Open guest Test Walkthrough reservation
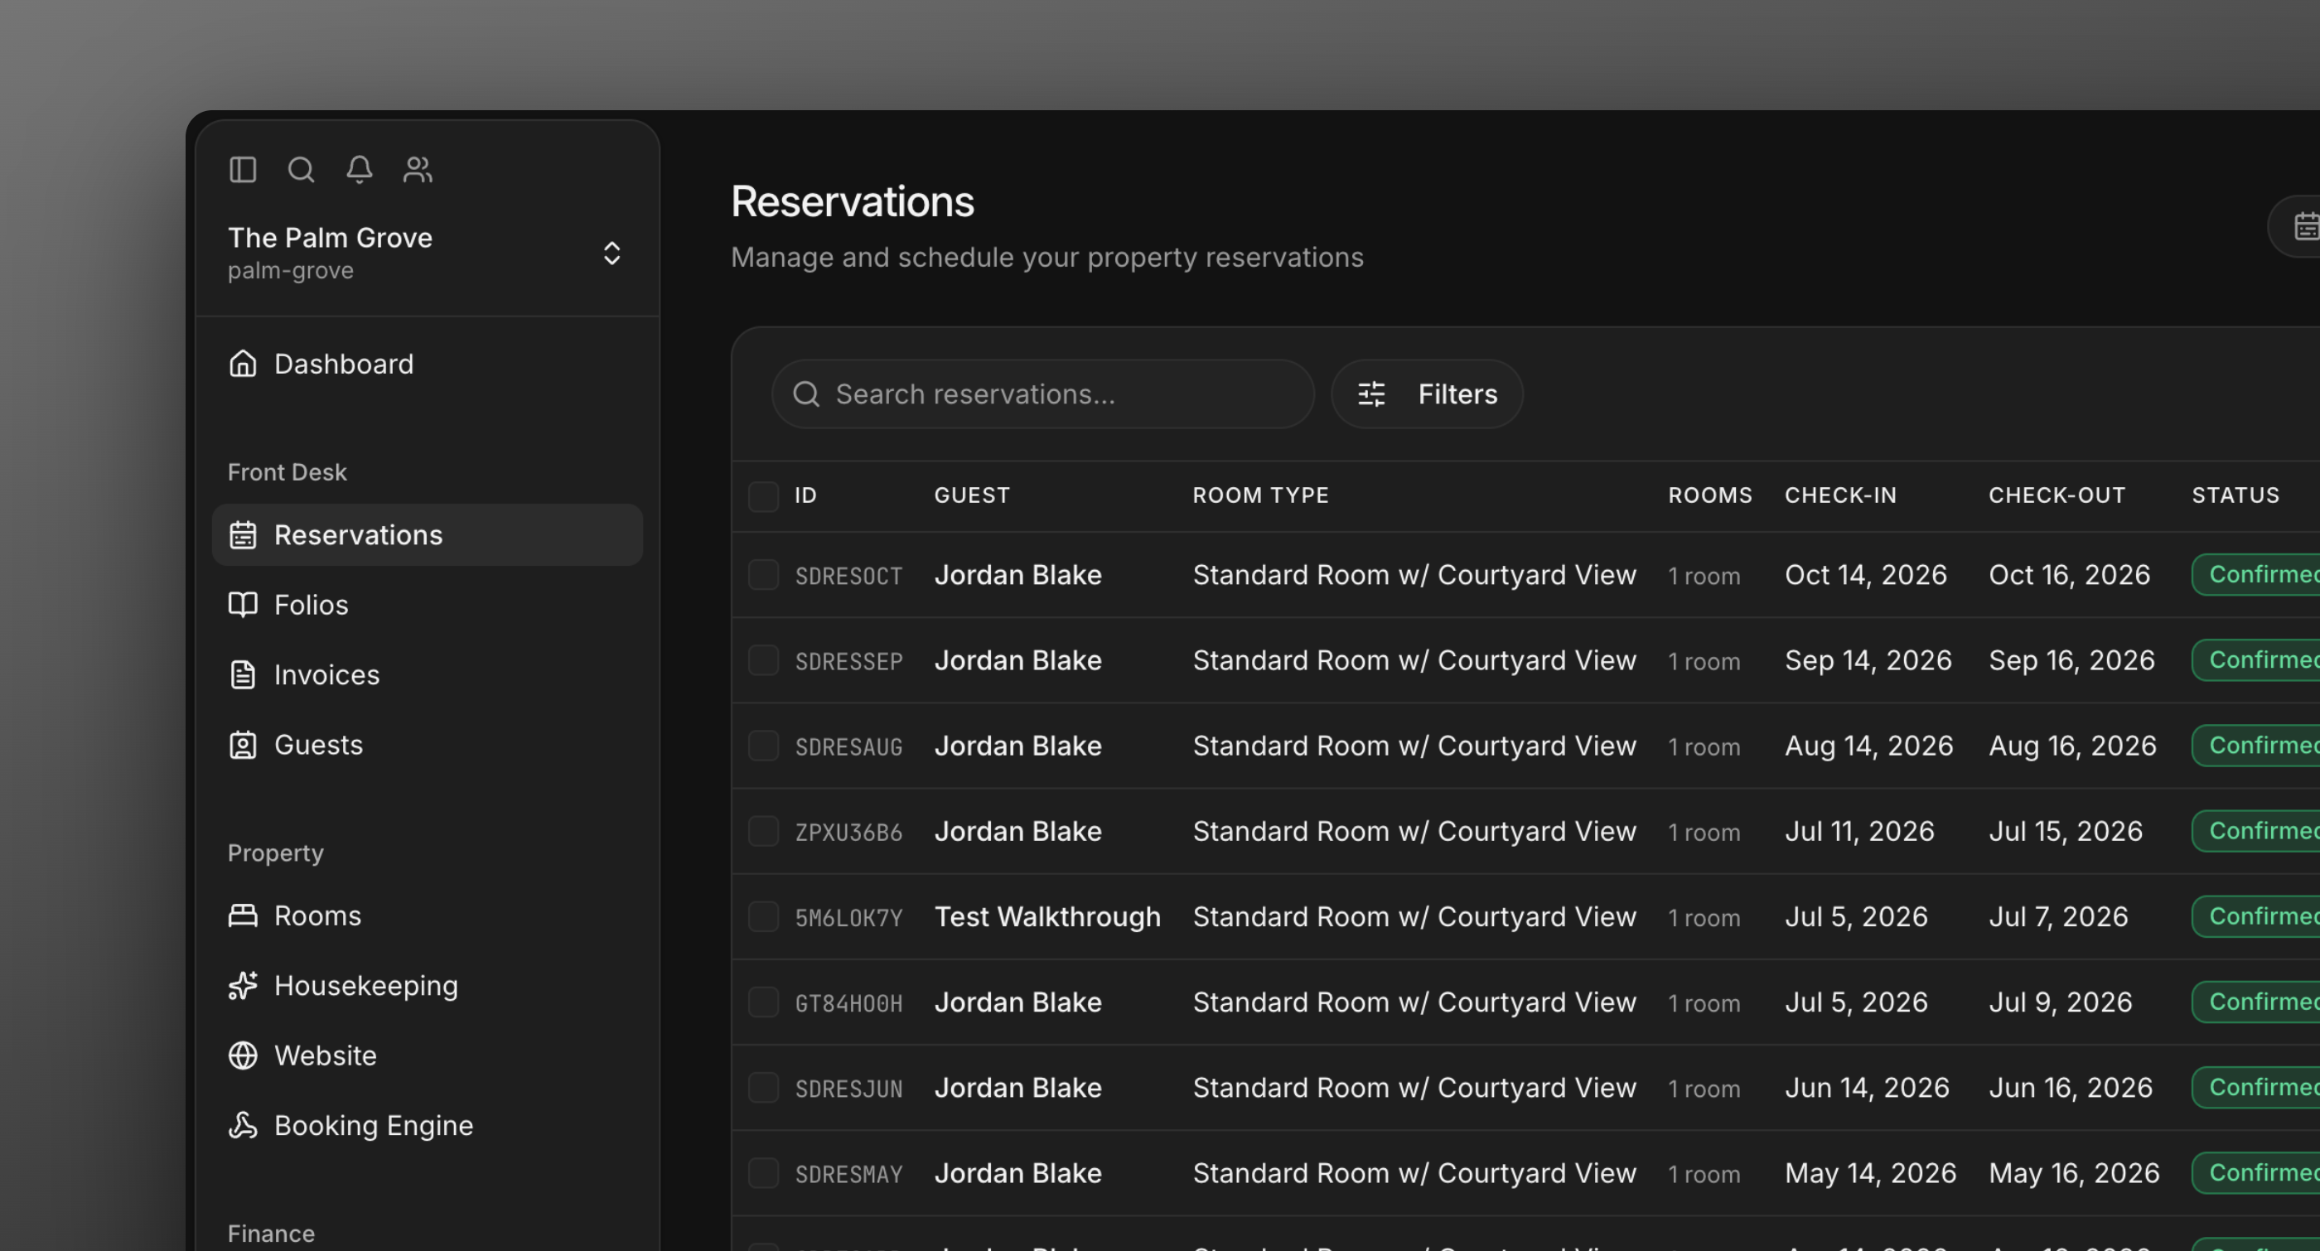The height and width of the screenshot is (1251, 2320). (1047, 917)
